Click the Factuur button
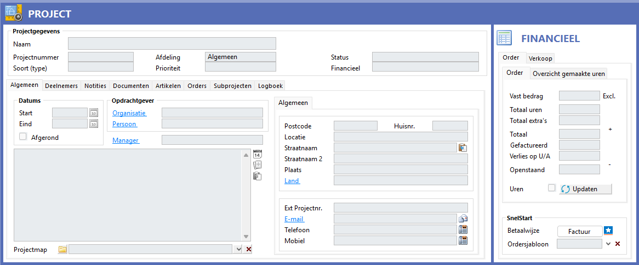The image size is (639, 265). coord(579,231)
